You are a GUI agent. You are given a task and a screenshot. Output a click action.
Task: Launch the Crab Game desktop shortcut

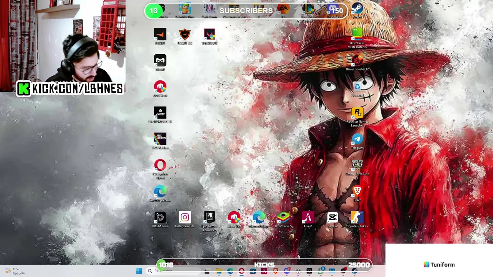coord(210,11)
